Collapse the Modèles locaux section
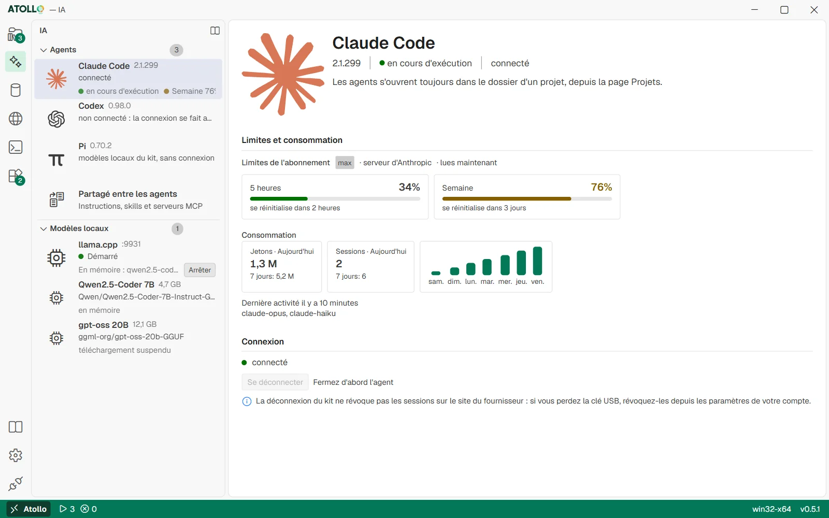 (44, 228)
